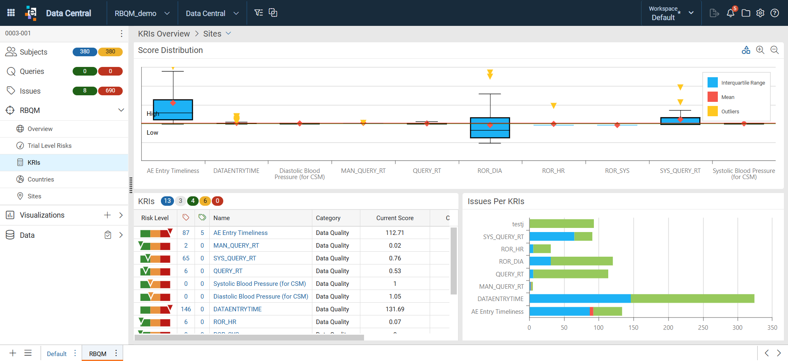Image resolution: width=788 pixels, height=361 pixels.
Task: Go to next sheet with right arrow
Action: pyautogui.click(x=779, y=353)
